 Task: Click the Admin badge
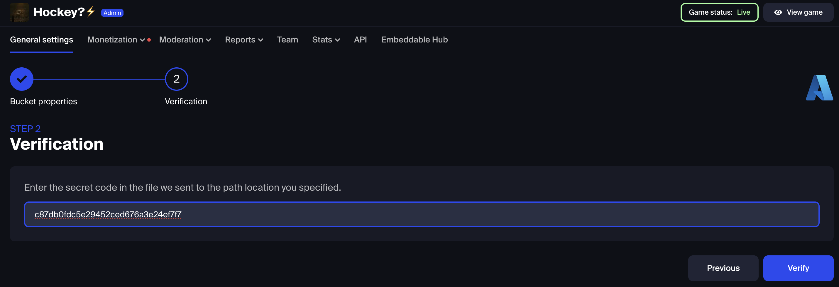[112, 13]
